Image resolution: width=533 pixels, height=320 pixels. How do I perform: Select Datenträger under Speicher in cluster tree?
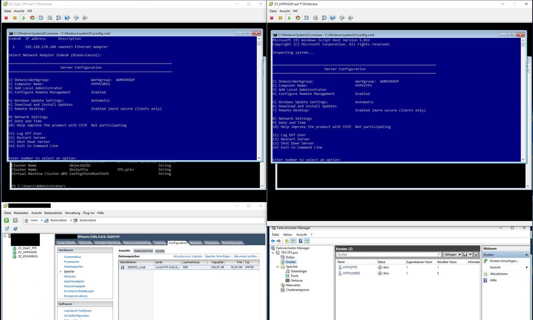(299, 271)
